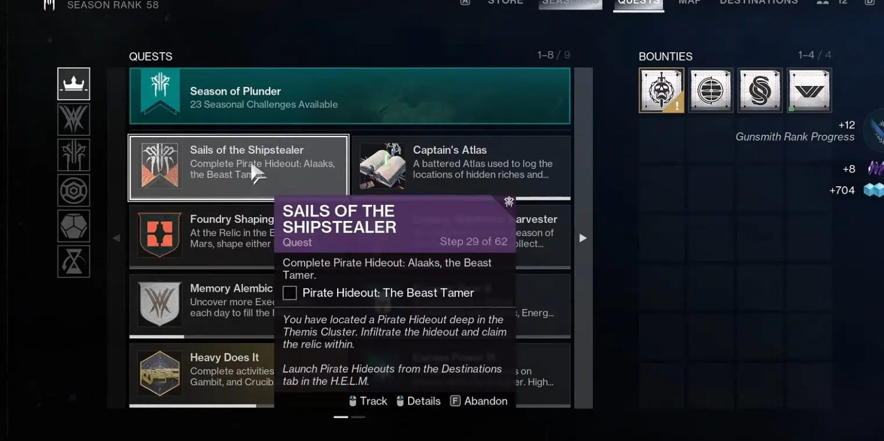The height and width of the screenshot is (441, 884).
Task: Open the Vanguard chevron bounty
Action: pos(810,90)
